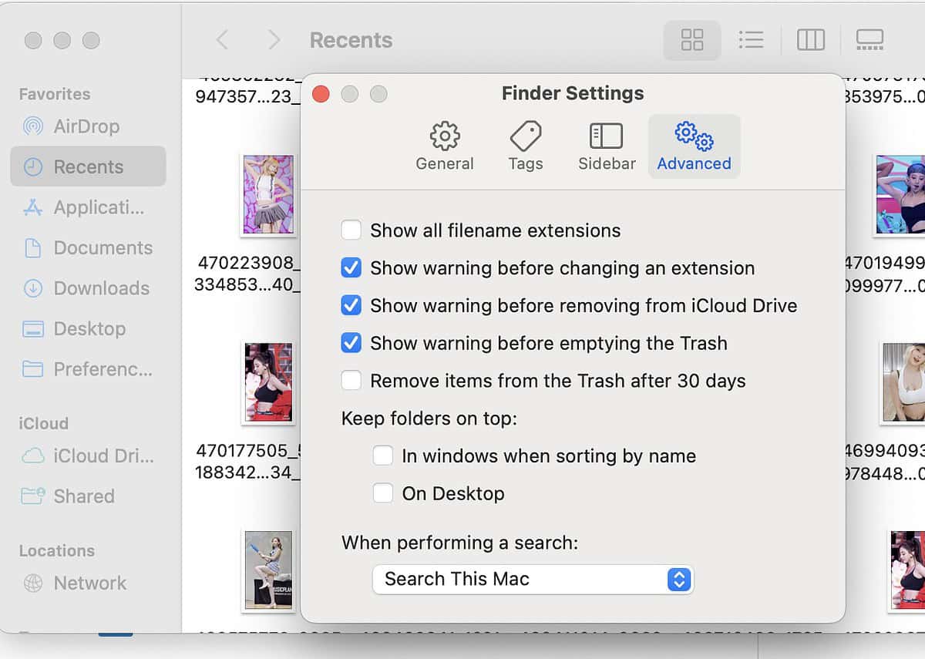Screen dimensions: 925x659
Task: Expand the Favorites section in sidebar
Action: (x=54, y=93)
